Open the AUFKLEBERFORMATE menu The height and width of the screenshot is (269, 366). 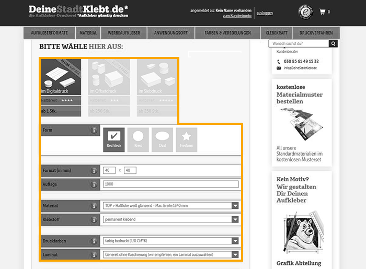(x=49, y=33)
